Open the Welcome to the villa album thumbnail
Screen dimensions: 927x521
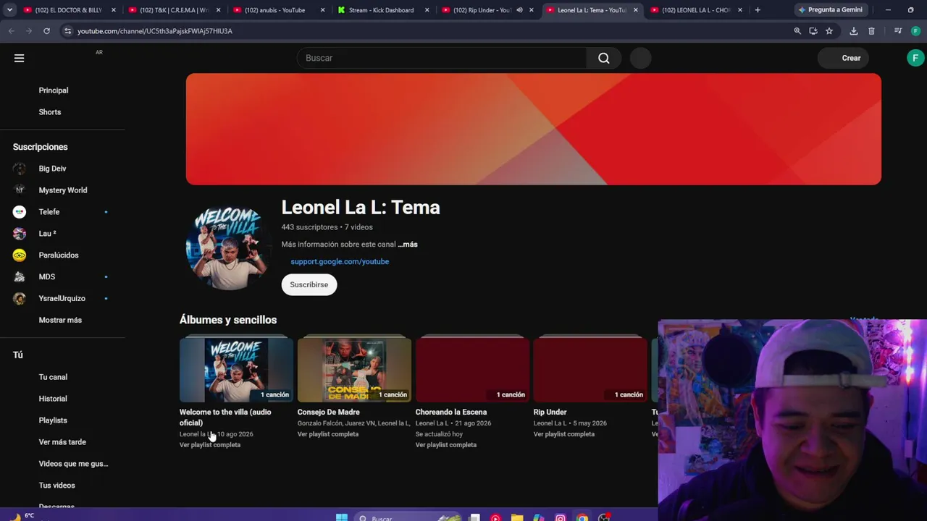click(236, 370)
